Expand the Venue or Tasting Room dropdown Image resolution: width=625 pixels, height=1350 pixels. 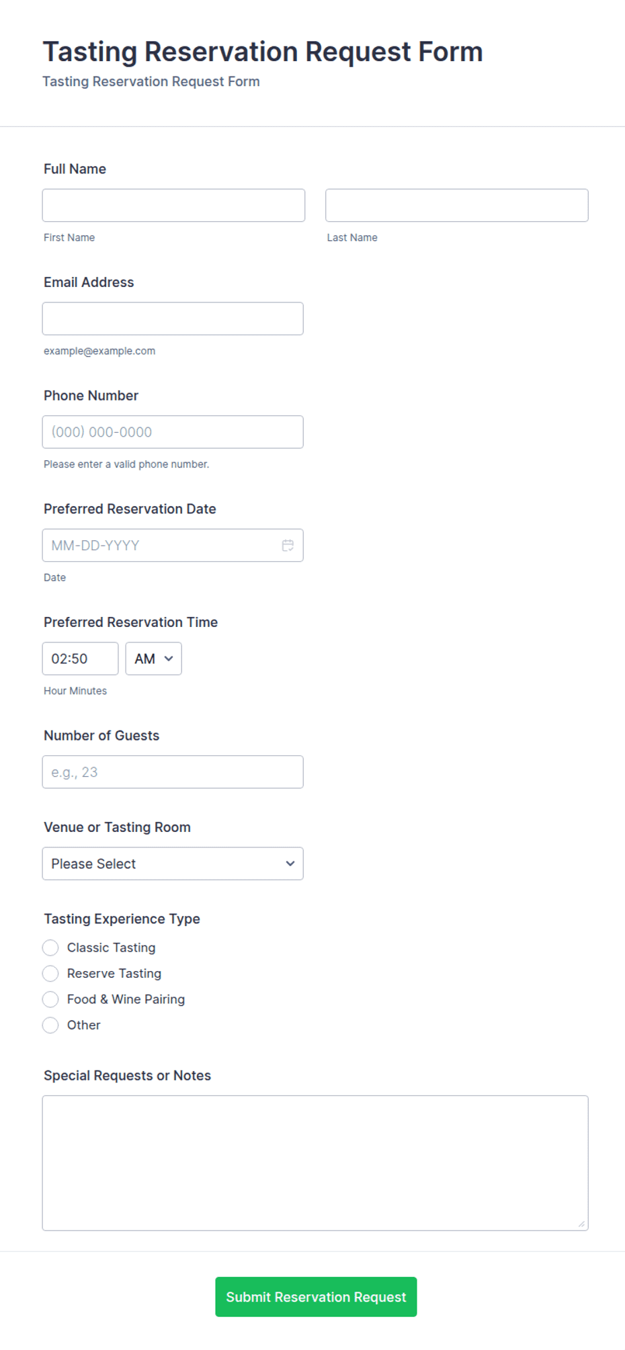click(x=173, y=863)
